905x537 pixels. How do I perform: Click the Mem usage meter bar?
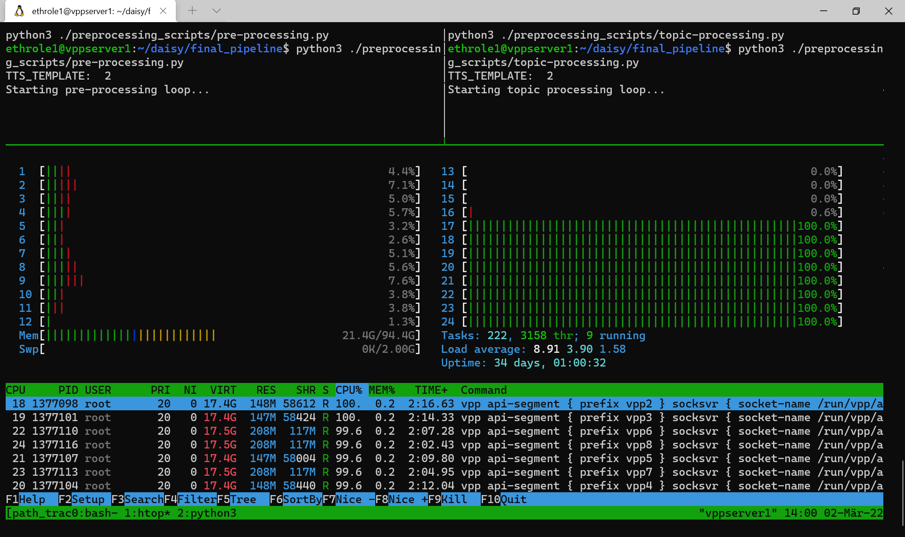click(x=220, y=335)
